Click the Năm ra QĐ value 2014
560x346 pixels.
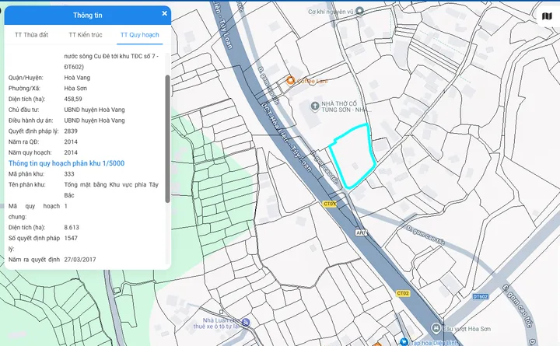(x=71, y=142)
